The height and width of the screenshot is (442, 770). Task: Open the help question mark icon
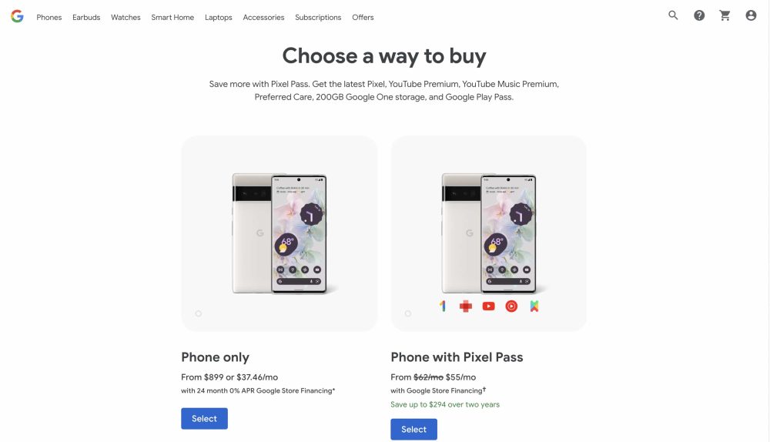(x=699, y=15)
